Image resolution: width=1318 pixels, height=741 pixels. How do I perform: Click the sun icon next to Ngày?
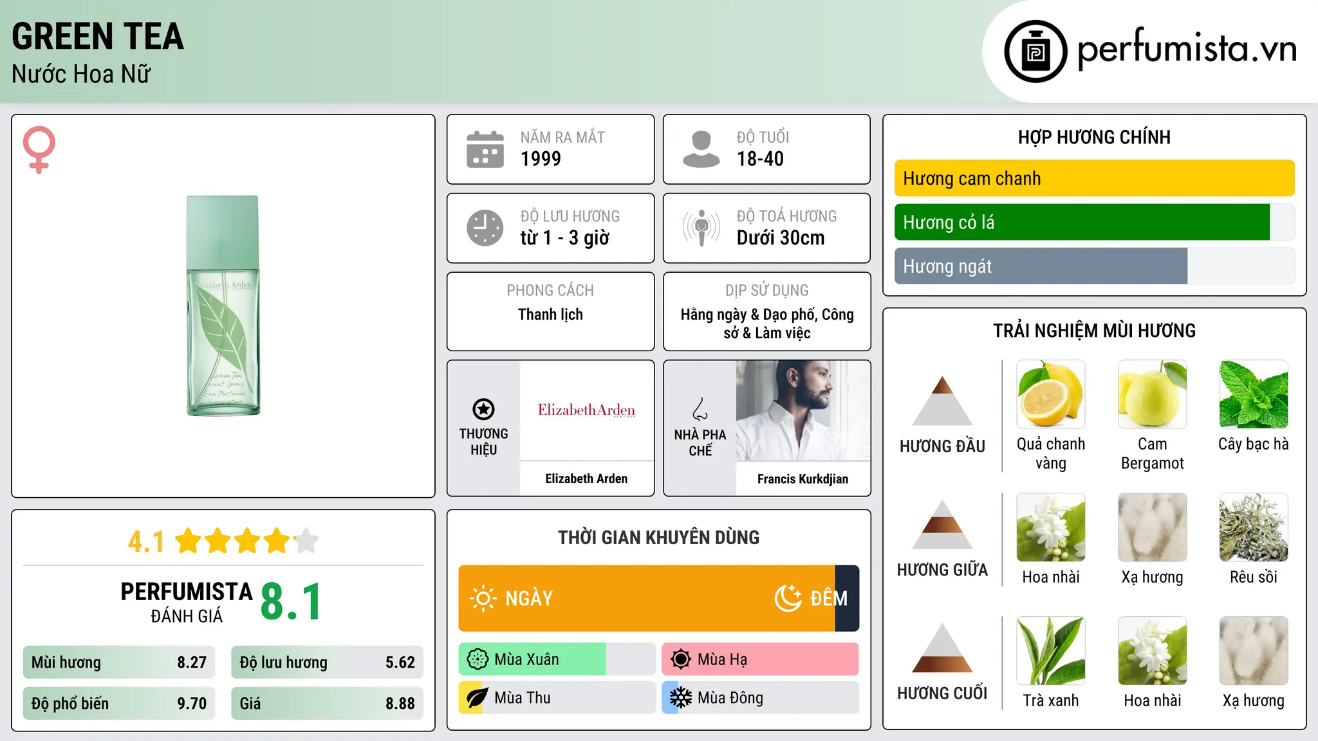483,598
